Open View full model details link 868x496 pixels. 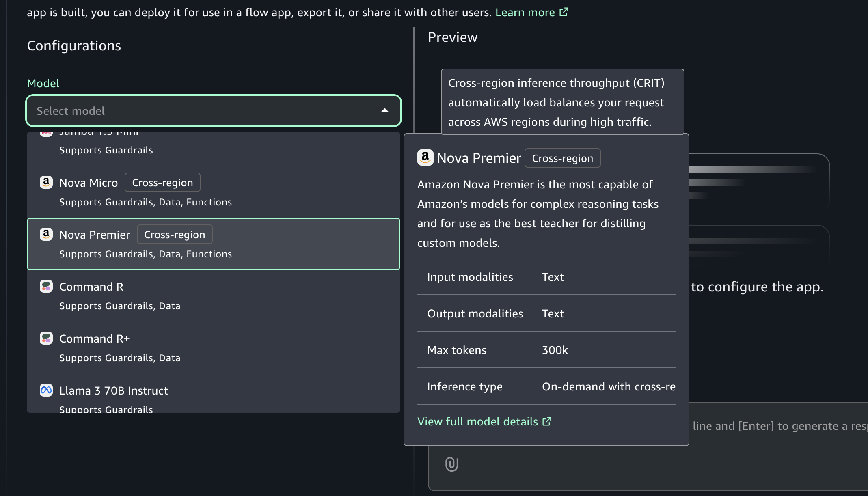coord(478,421)
